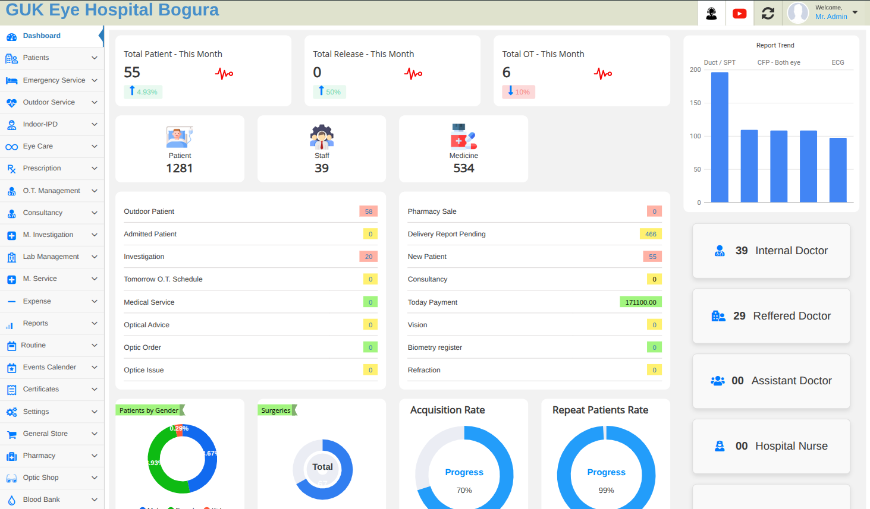Click the Dashboard gauge icon
The image size is (870, 509).
pyautogui.click(x=11, y=36)
